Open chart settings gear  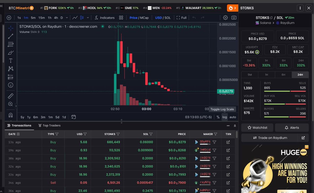(225, 18)
